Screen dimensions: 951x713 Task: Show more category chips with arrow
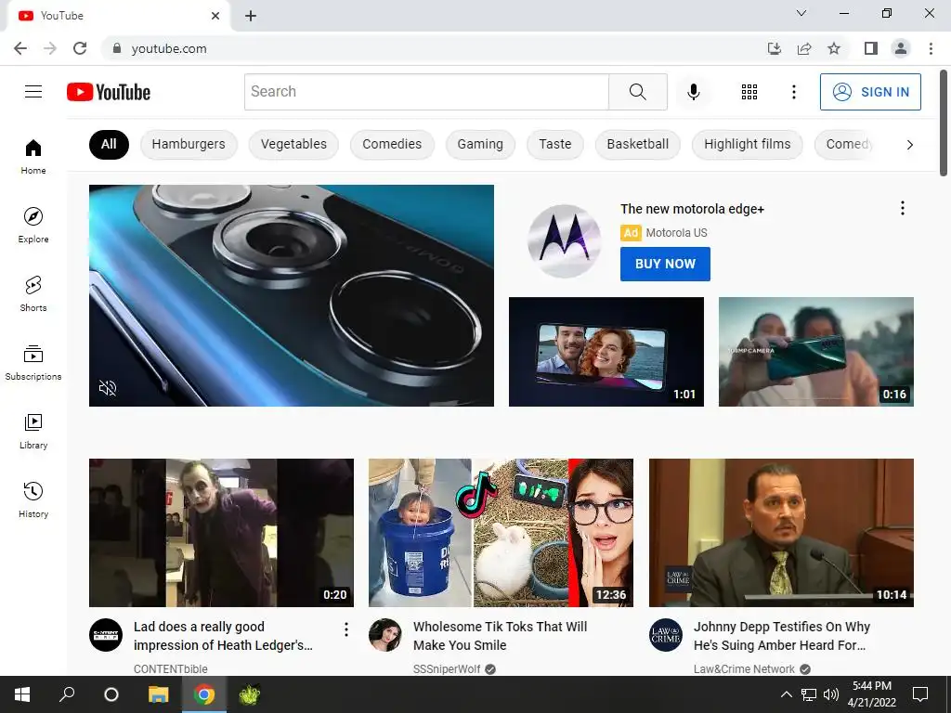[909, 144]
